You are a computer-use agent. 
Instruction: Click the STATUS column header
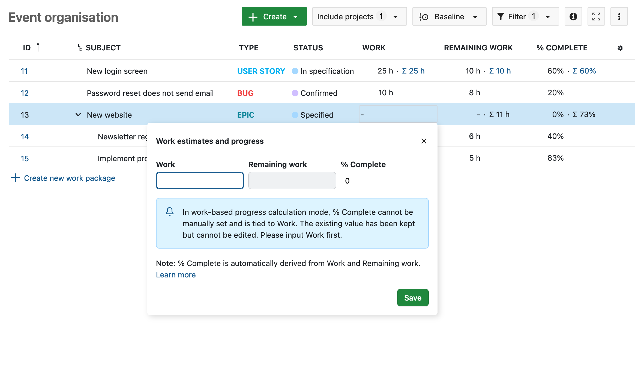(308, 48)
